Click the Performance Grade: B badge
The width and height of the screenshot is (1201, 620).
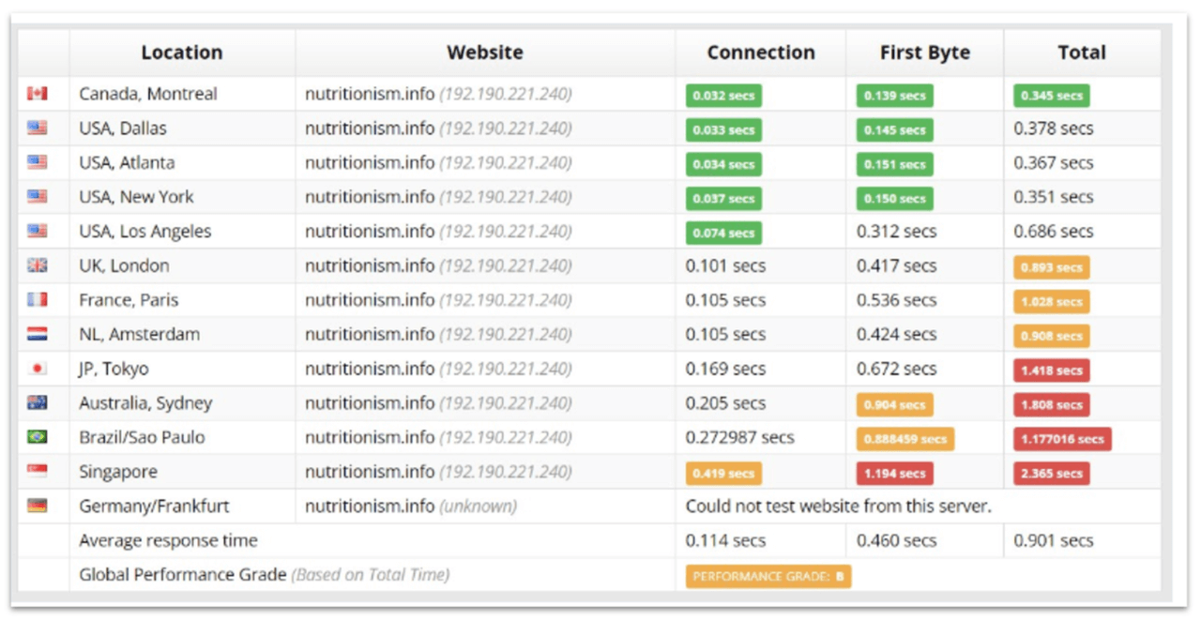click(768, 576)
